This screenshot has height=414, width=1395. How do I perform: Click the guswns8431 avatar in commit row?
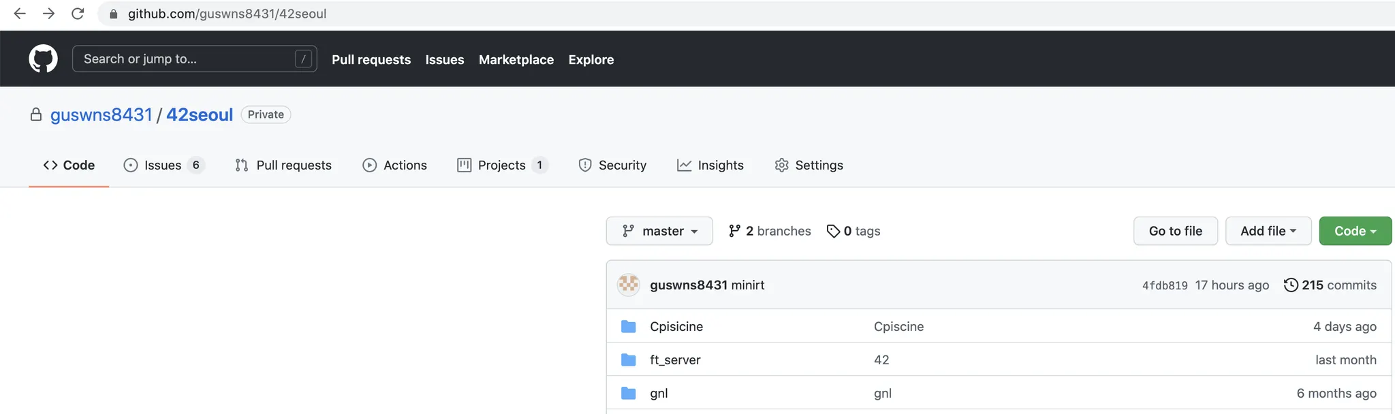point(628,285)
